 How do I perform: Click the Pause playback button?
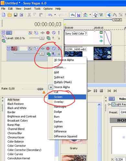coord(95,91)
